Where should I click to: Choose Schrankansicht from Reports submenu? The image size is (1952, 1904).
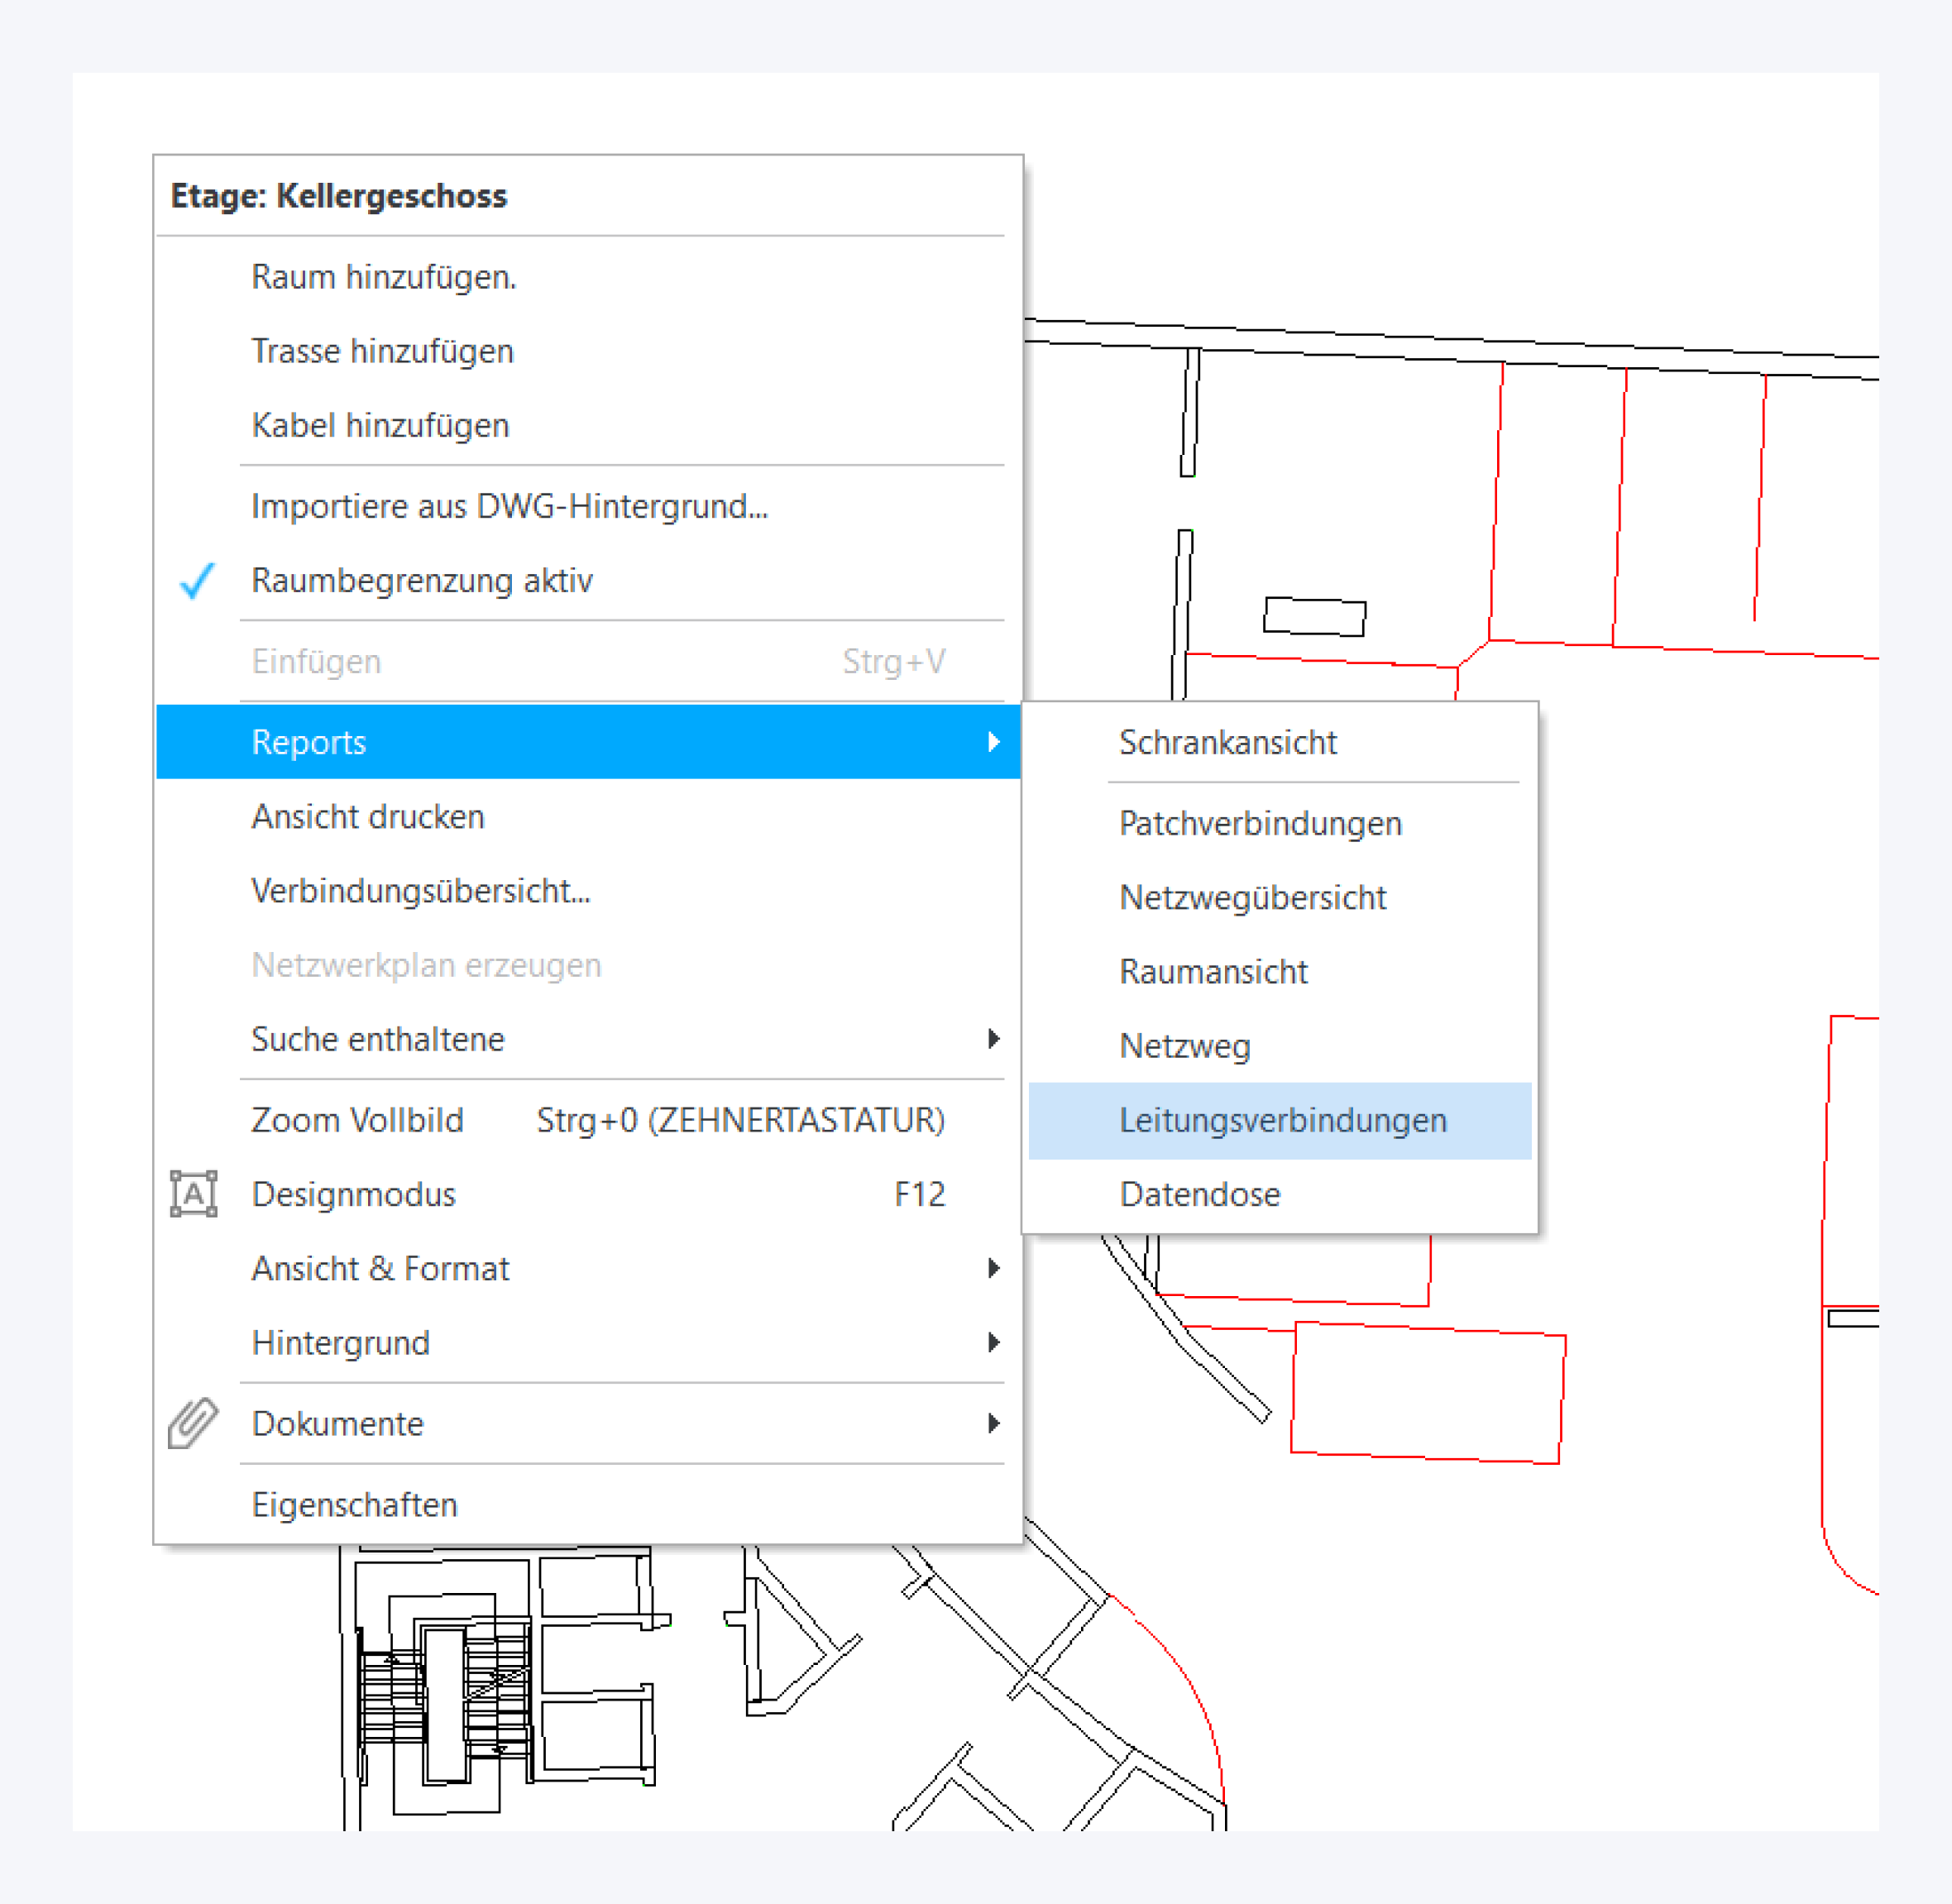pyautogui.click(x=1227, y=742)
